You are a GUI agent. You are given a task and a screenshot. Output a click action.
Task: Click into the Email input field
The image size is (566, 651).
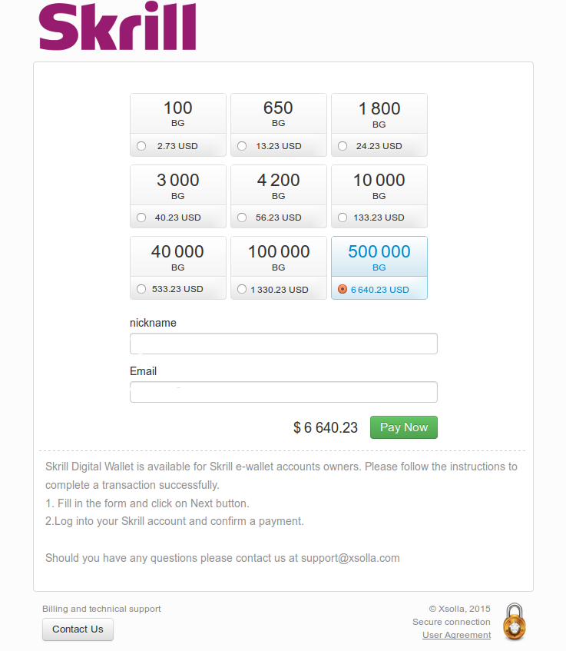[283, 392]
